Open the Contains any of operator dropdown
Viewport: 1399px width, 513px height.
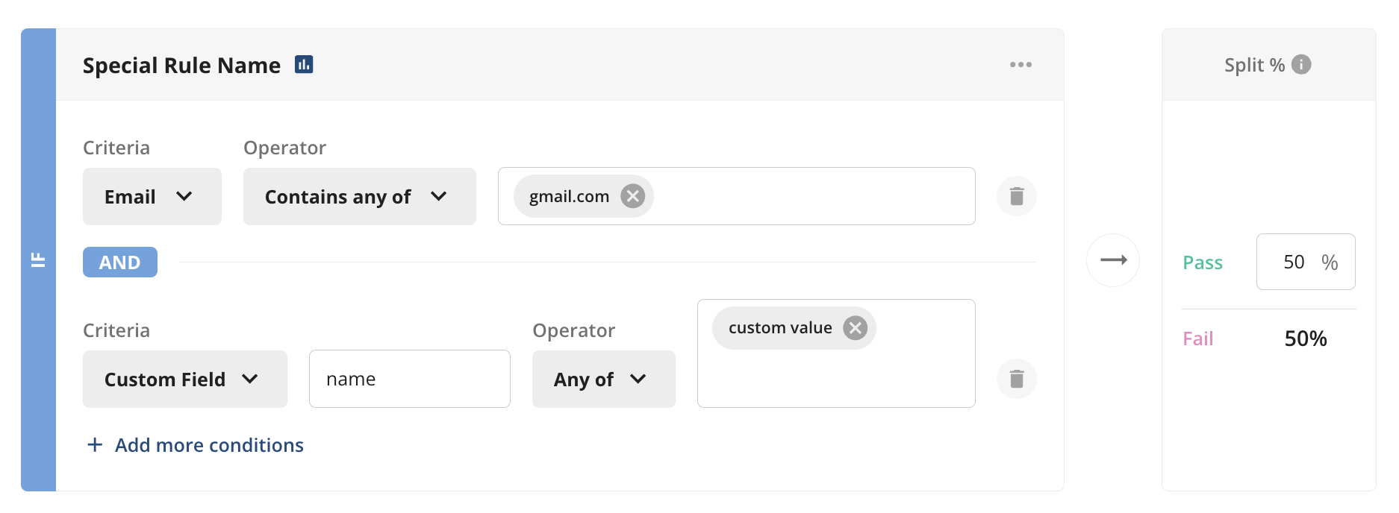click(360, 197)
